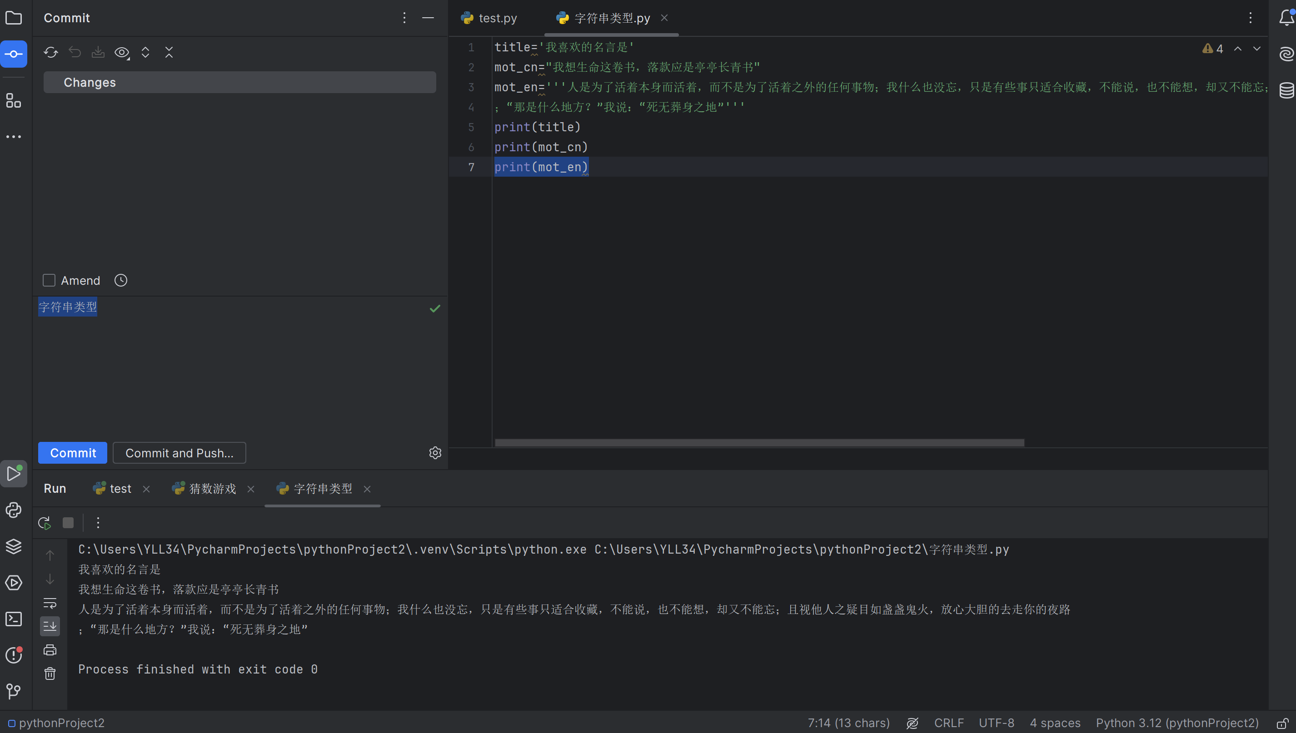Open the Database tool window icon

coord(1286,91)
